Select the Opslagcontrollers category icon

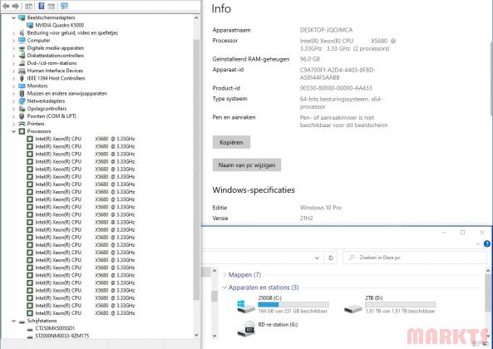[22, 109]
